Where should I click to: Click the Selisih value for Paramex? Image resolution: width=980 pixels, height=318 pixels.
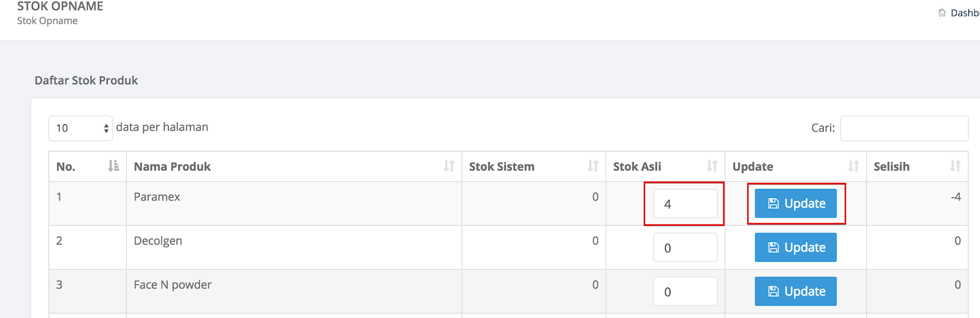956,197
